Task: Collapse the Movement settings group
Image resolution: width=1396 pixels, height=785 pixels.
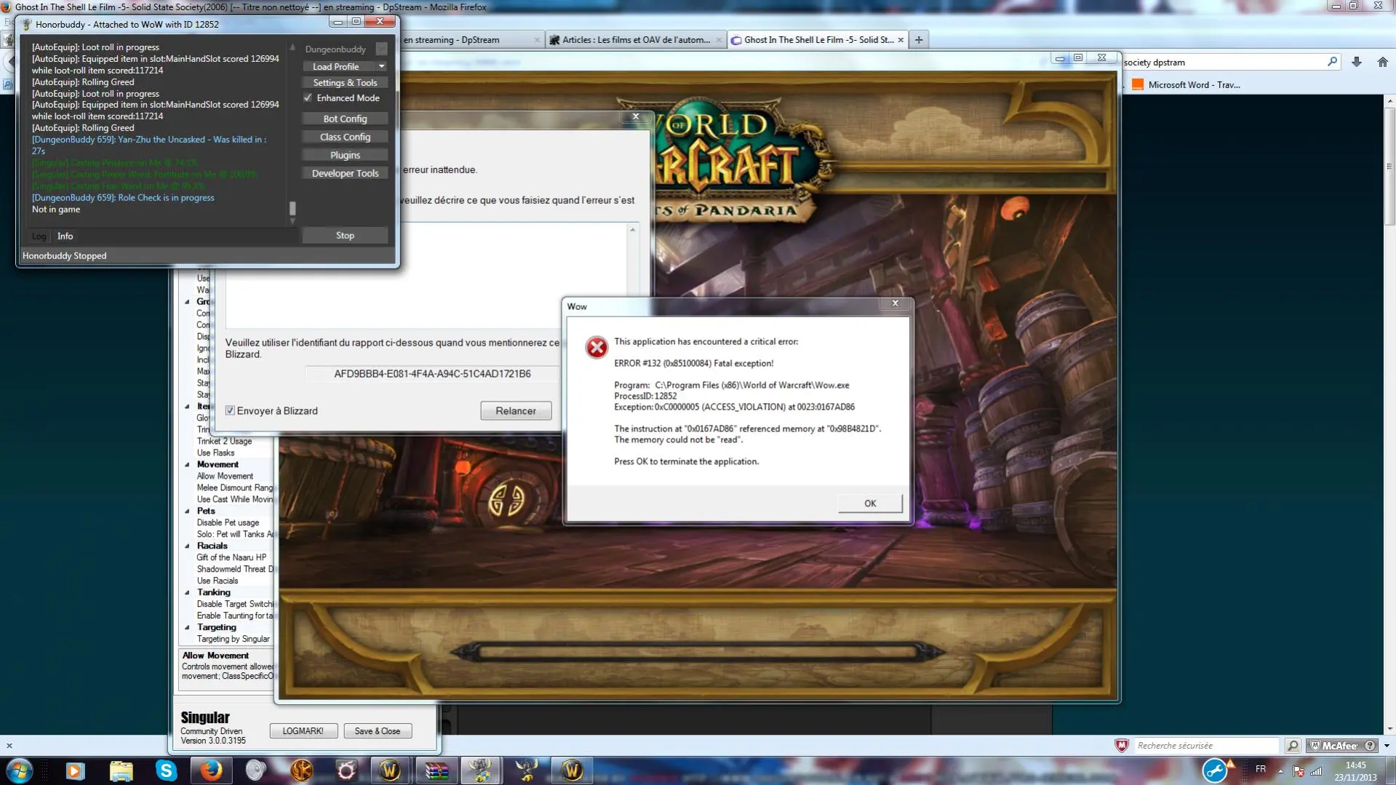Action: pos(188,465)
